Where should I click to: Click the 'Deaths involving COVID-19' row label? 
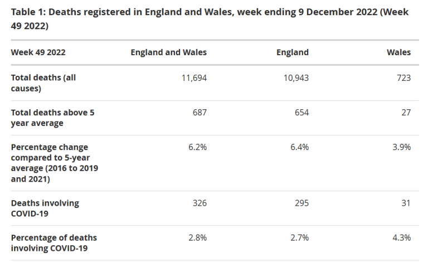pyautogui.click(x=45, y=208)
